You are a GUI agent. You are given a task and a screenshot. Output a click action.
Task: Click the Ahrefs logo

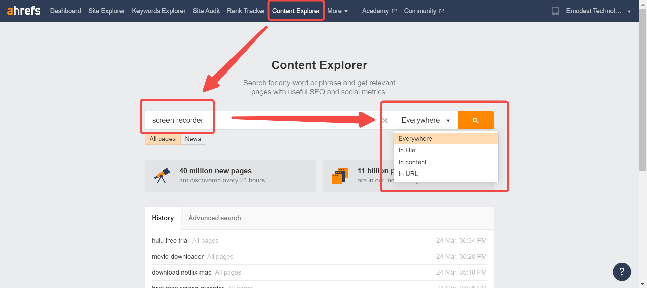pyautogui.click(x=24, y=11)
